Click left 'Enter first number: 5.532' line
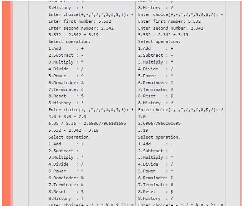 pyautogui.click(x=80, y=21)
